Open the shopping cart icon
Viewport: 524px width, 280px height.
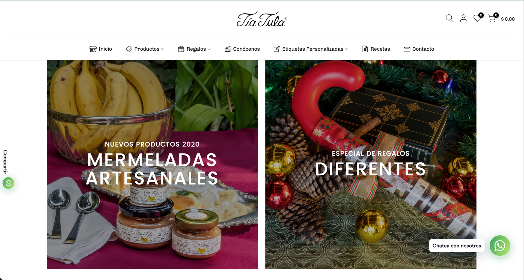click(492, 18)
